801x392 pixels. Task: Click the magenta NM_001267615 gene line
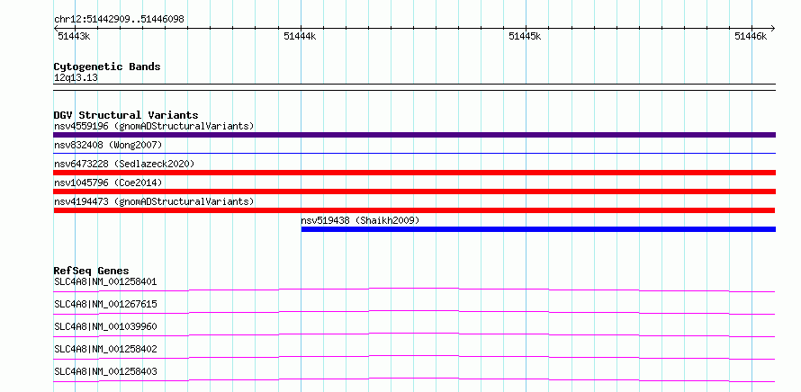pos(414,312)
